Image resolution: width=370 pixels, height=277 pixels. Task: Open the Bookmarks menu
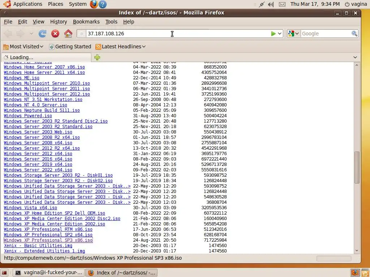tap(86, 22)
